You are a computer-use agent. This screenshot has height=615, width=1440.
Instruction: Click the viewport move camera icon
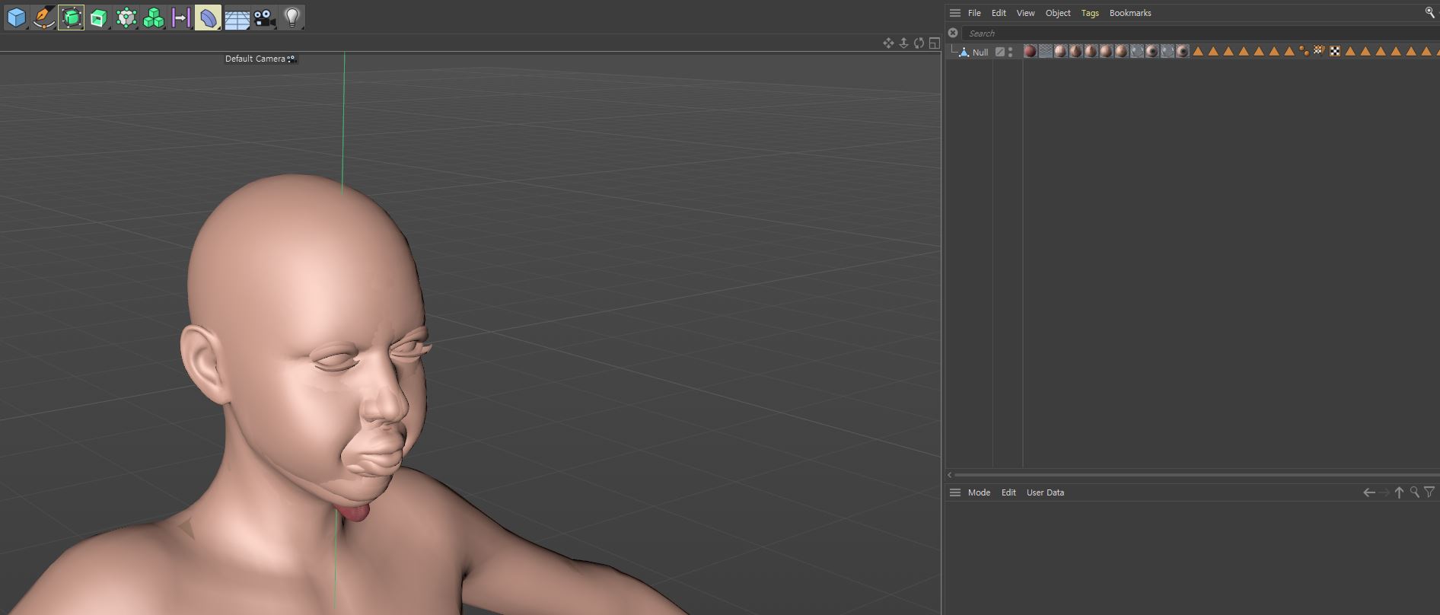pos(888,43)
